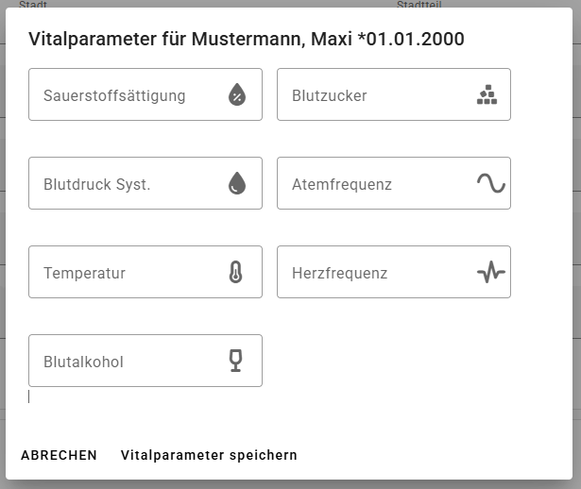Click the Blutzucker sugar cubes icon
Viewport: 581px width, 489px height.
coord(487,94)
